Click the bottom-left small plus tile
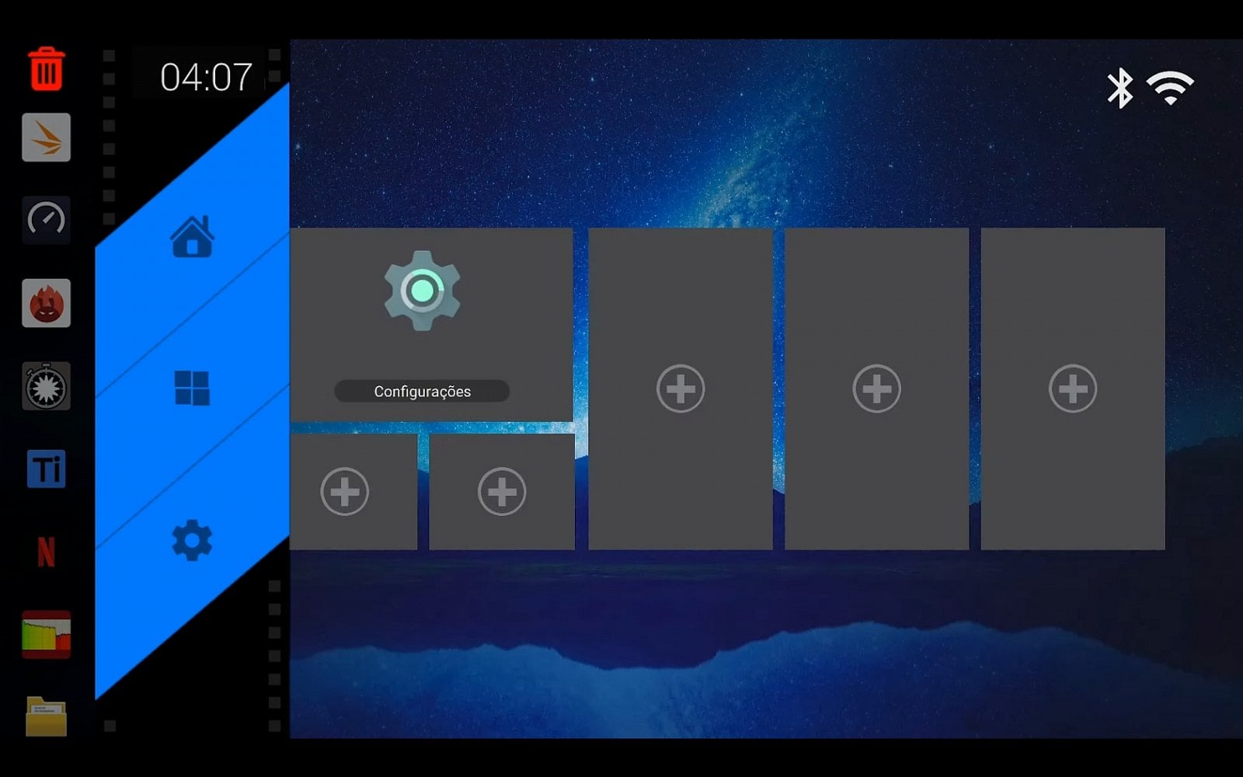1243x777 pixels. click(x=344, y=490)
